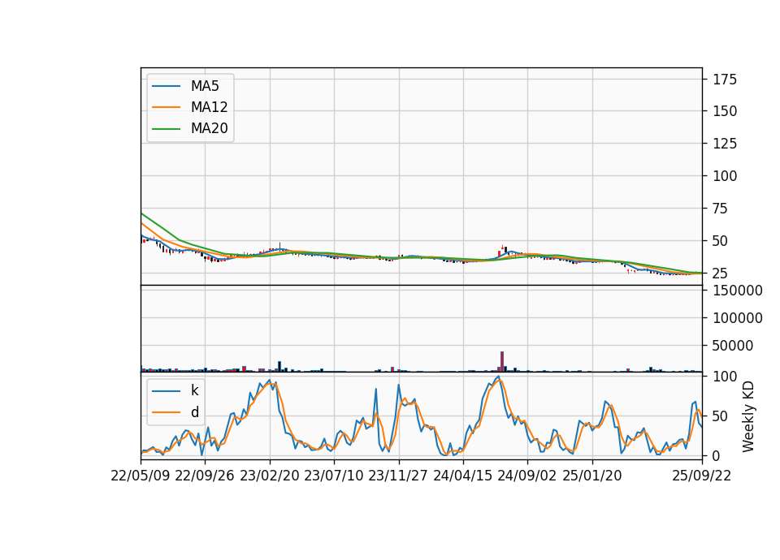Click the tallest volume bar near mid-2024
780x560 pixels.
502,362
